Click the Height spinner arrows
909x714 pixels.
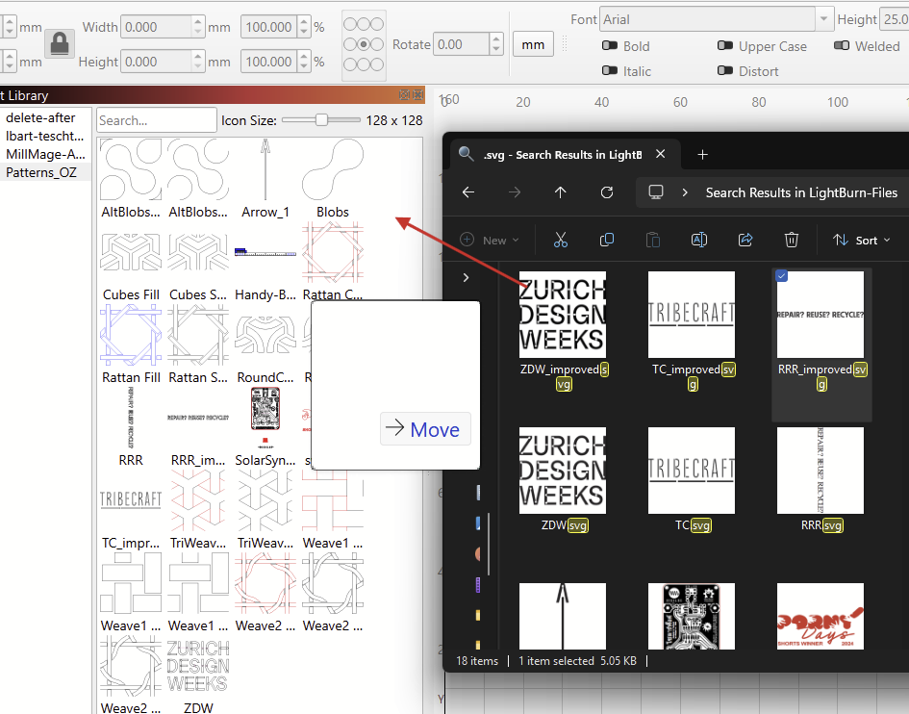198,61
